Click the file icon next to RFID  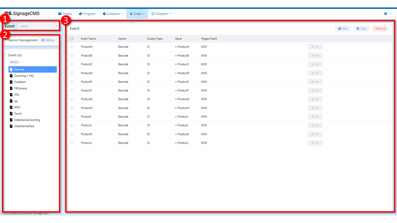tap(11, 107)
